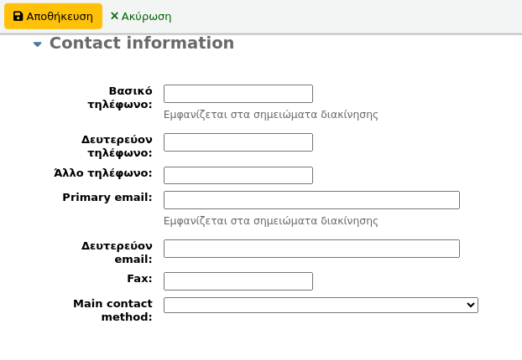This screenshot has width=522, height=360.
Task: Focus the Βασικό τηλέφωνο input field
Action: click(x=238, y=94)
